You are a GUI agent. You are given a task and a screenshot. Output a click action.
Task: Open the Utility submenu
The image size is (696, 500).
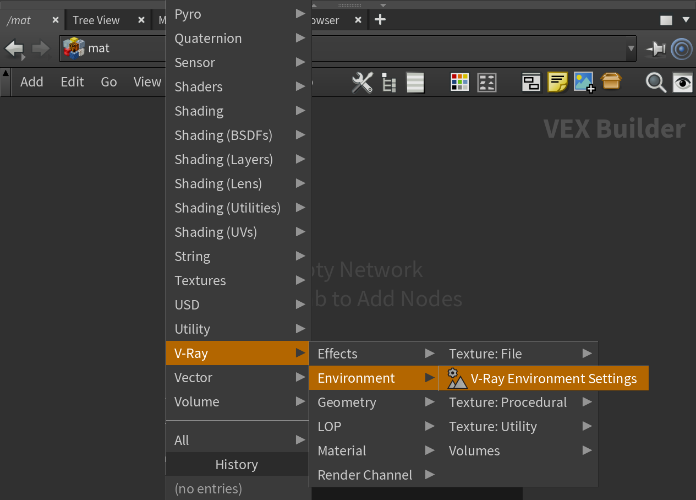click(239, 329)
